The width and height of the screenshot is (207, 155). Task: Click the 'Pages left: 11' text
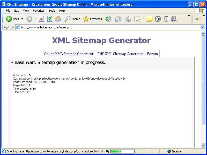tap(21, 85)
